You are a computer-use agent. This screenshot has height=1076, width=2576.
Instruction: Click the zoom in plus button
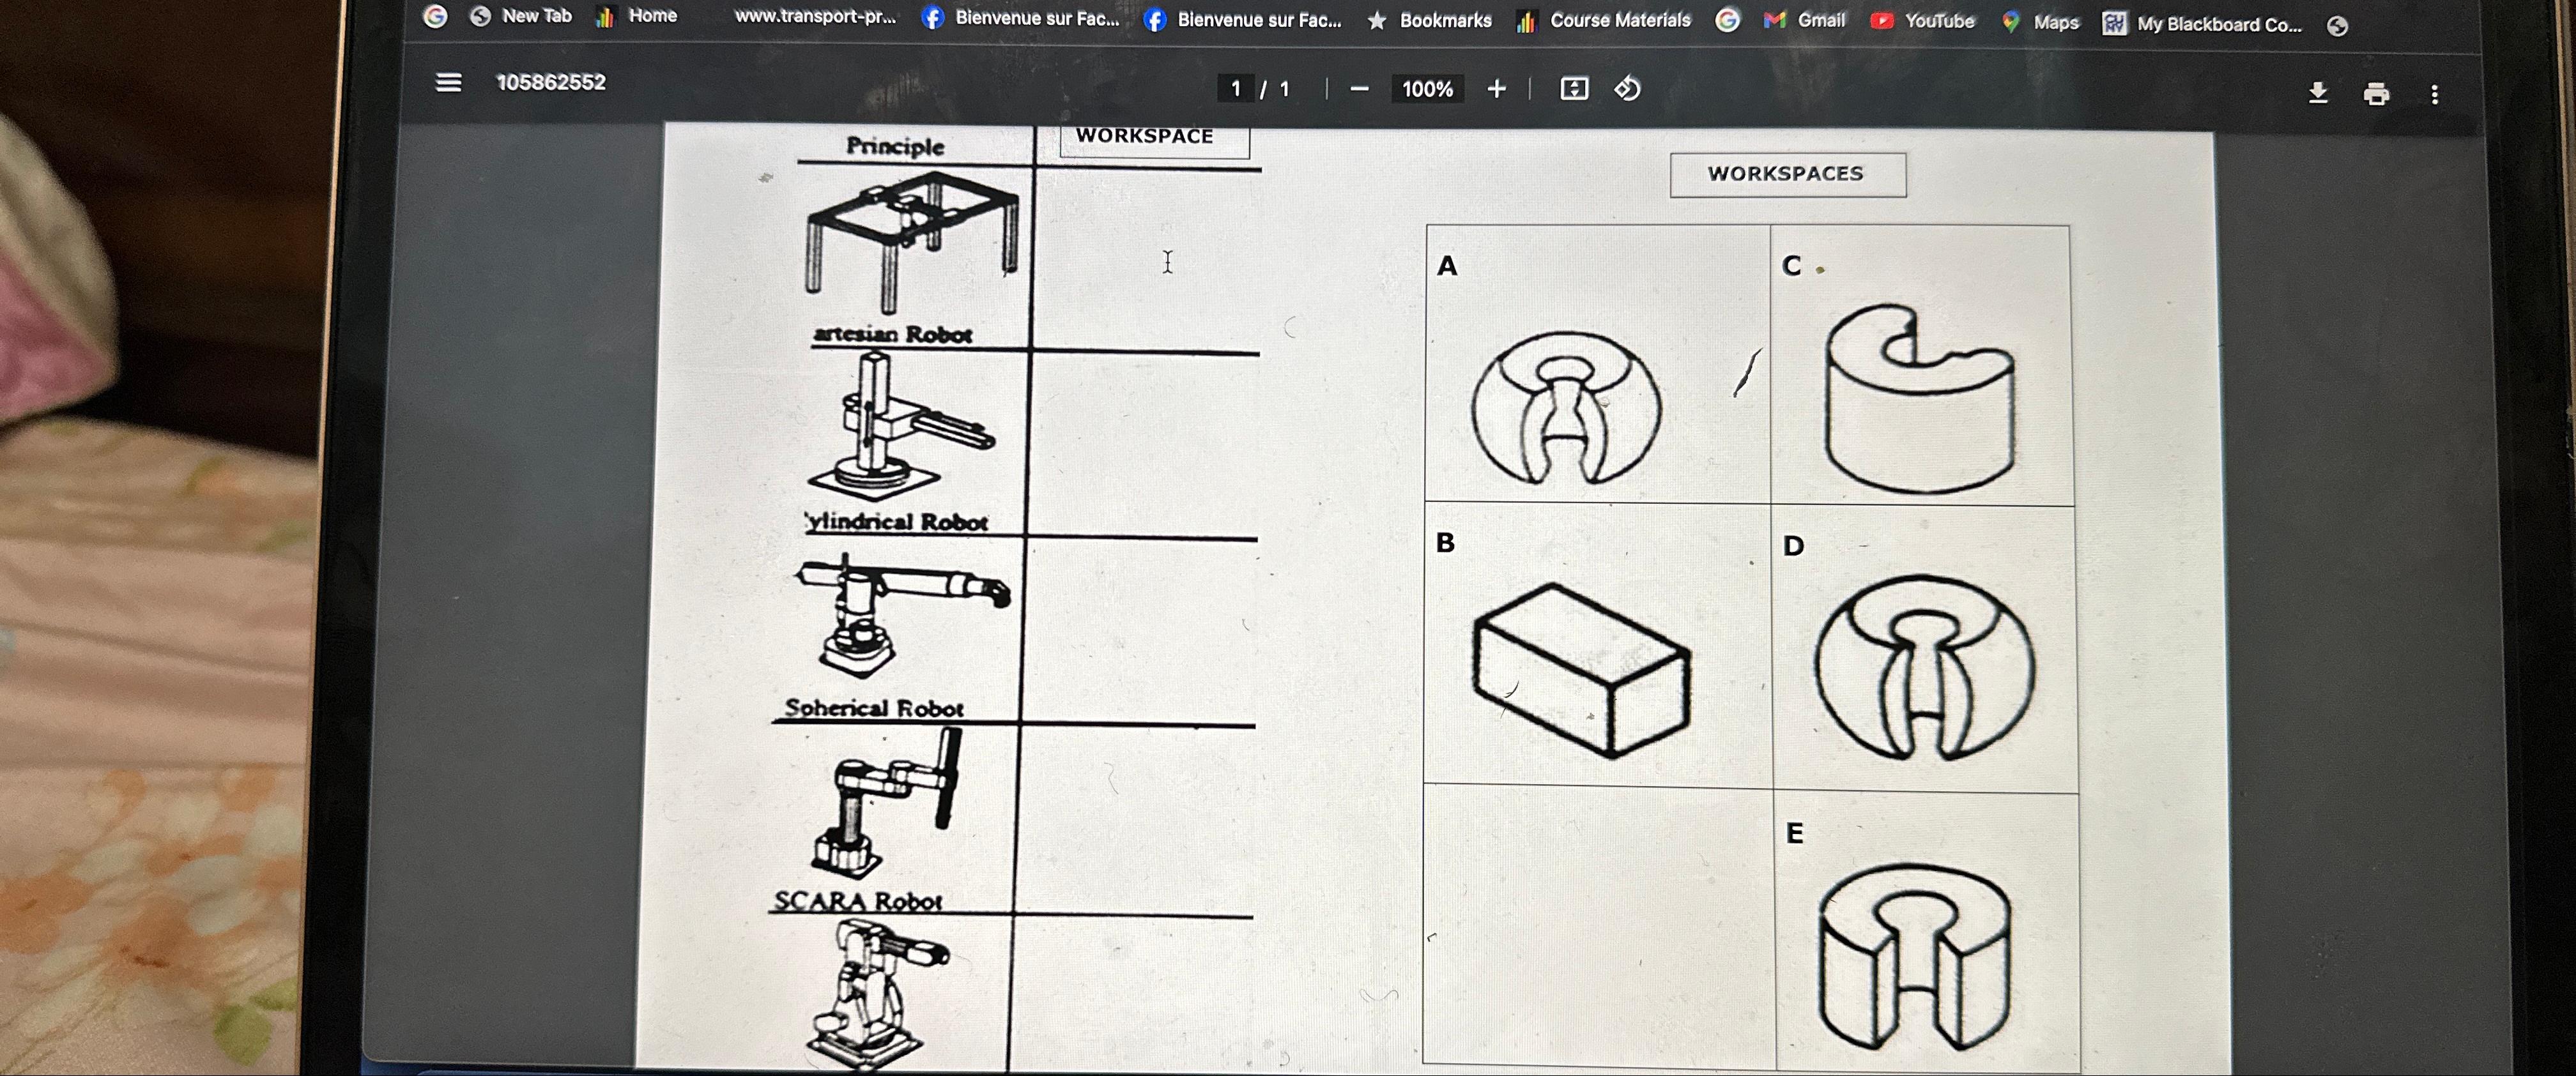point(1496,89)
